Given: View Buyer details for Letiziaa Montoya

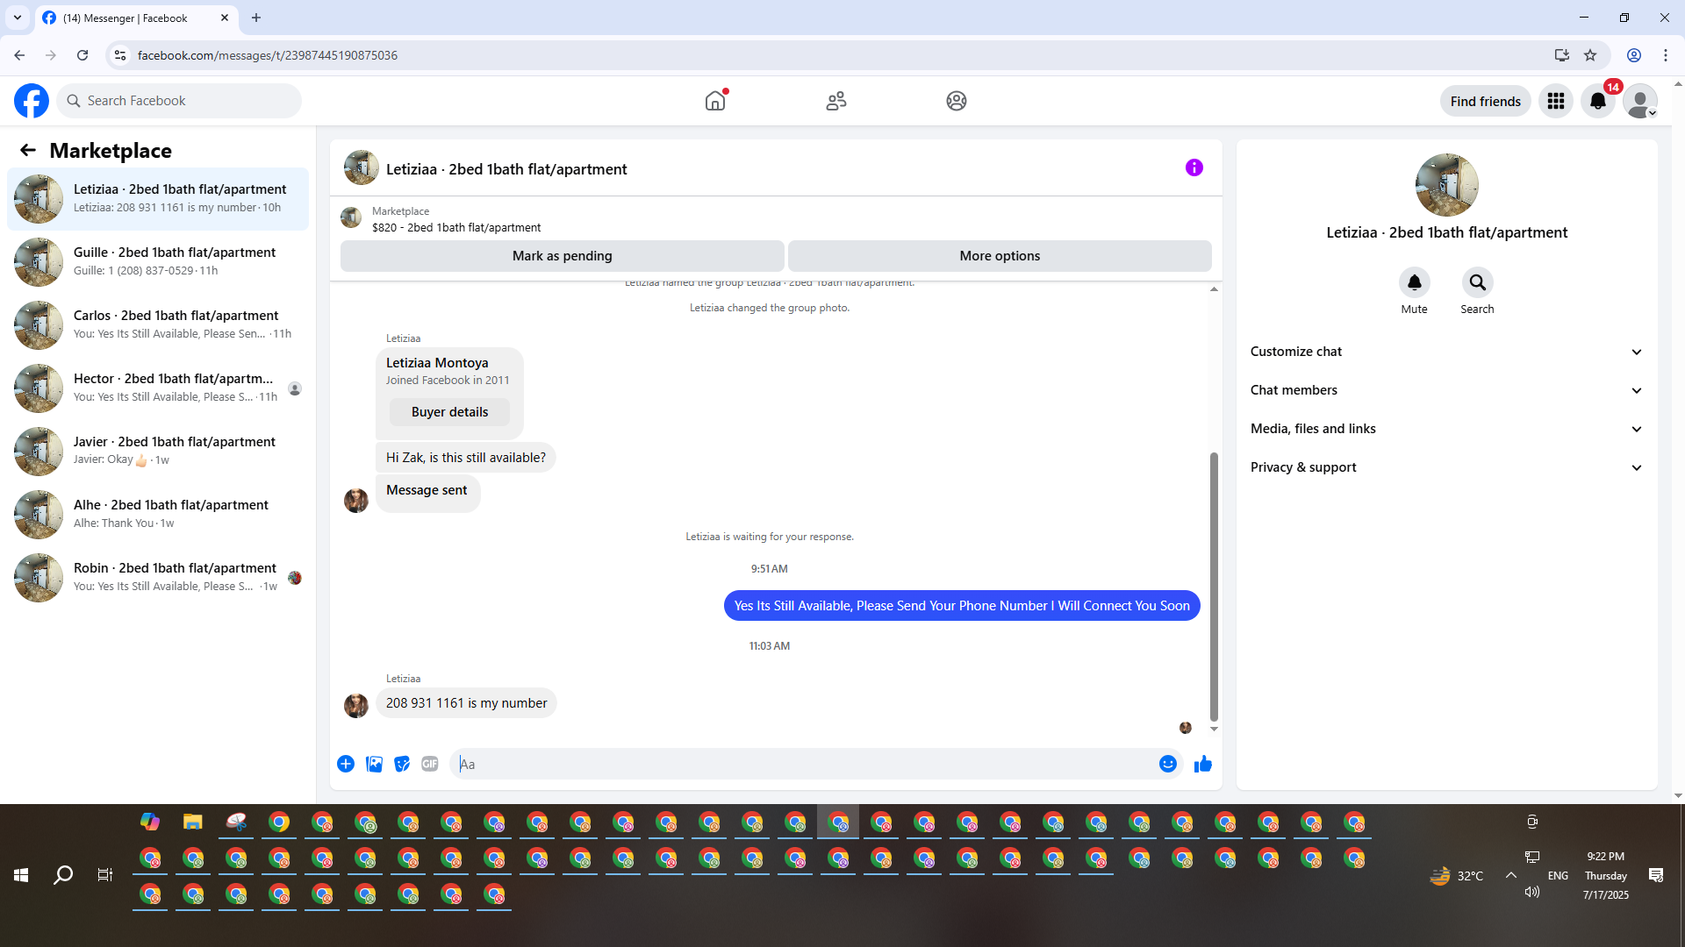Looking at the screenshot, I should click(x=449, y=412).
